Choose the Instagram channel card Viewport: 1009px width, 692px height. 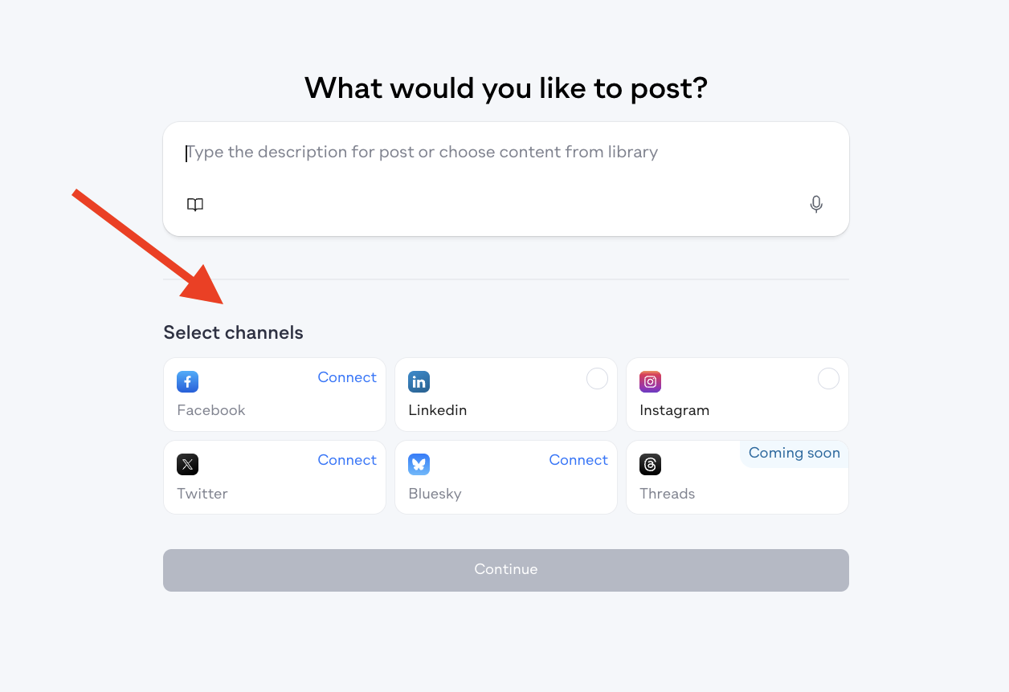point(737,395)
